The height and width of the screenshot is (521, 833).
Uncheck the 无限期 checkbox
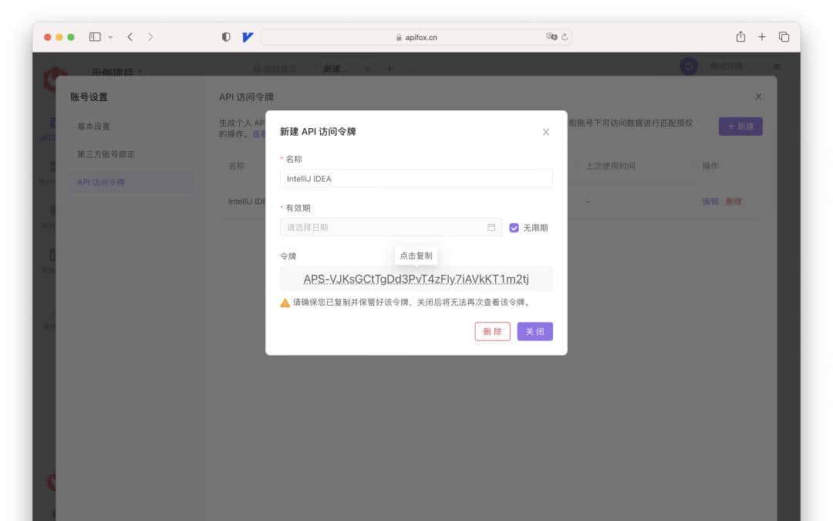click(x=514, y=227)
